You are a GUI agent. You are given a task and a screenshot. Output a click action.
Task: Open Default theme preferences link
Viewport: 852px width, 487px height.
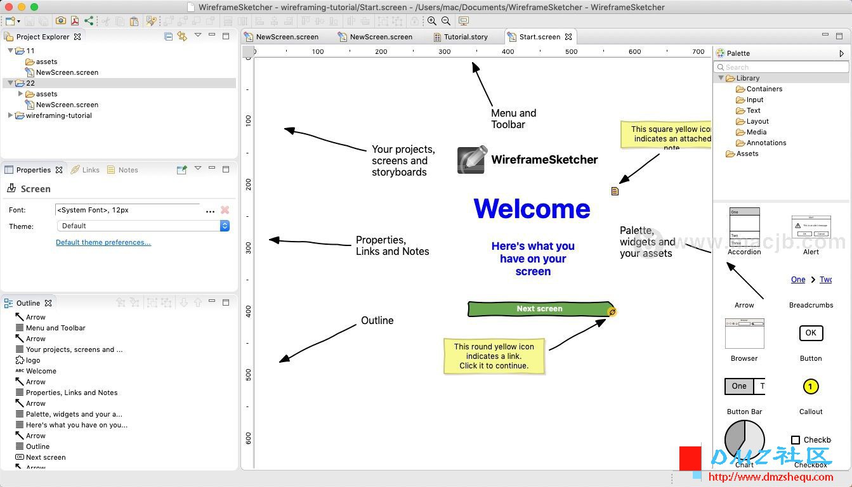[103, 242]
